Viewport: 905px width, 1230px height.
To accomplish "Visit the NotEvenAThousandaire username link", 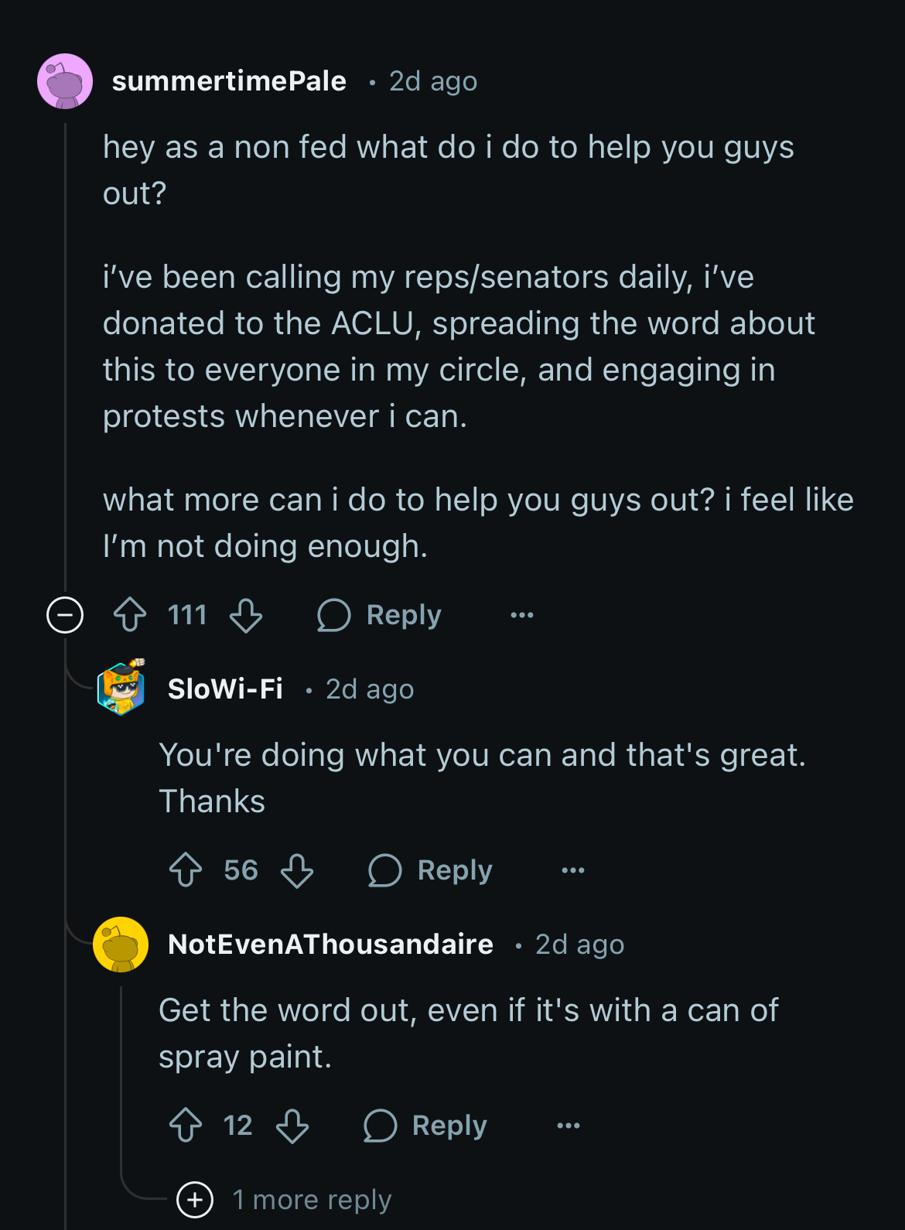I will point(330,945).
